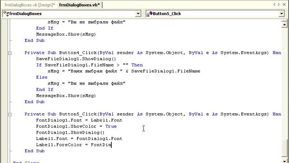This screenshot has width=289, height=163.
Task: Click the Button5_Click method icon
Action: pyautogui.click(x=149, y=14)
